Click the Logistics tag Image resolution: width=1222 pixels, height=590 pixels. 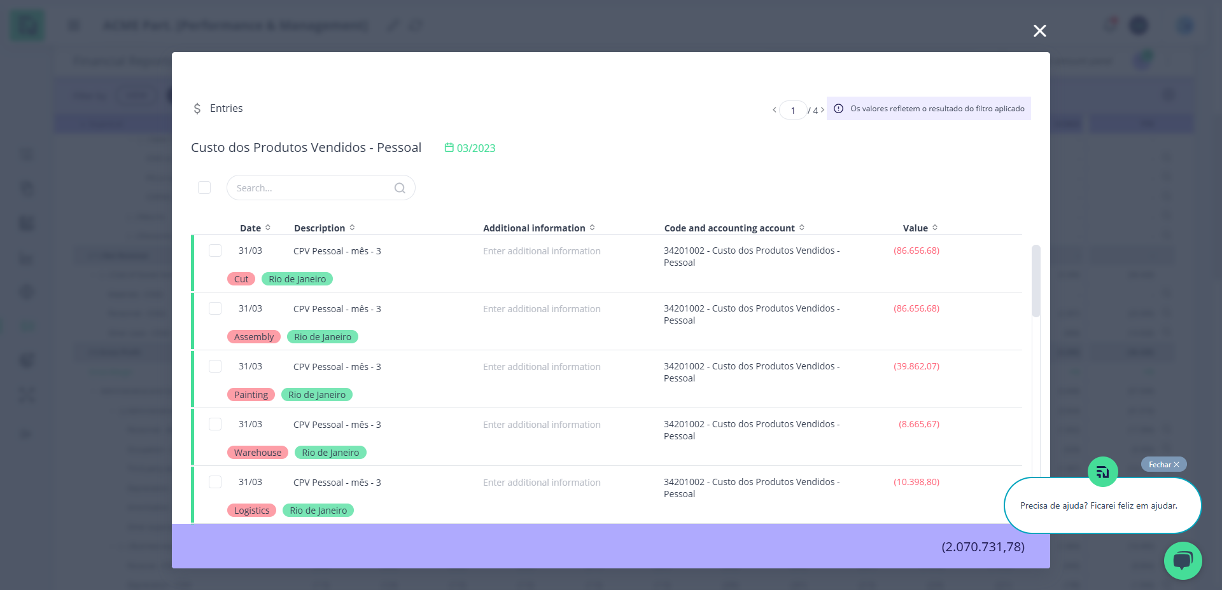tap(251, 511)
